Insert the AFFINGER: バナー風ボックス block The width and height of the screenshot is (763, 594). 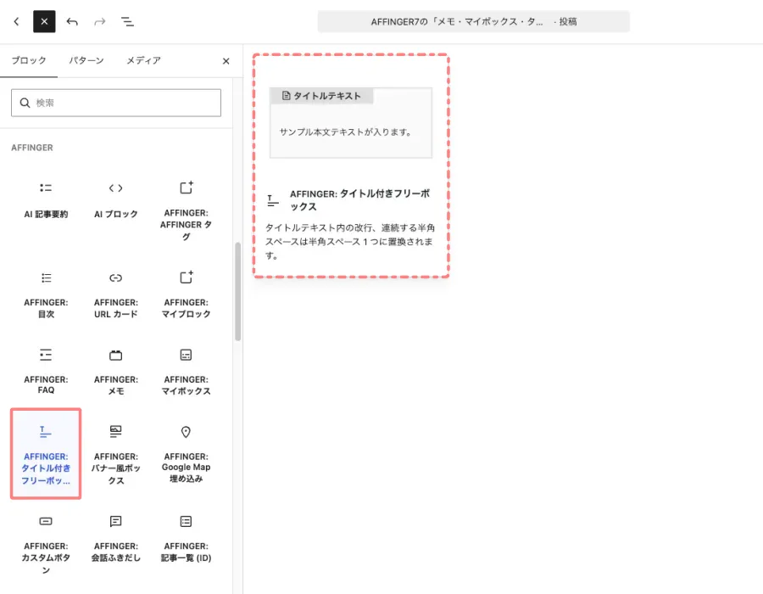(x=116, y=454)
